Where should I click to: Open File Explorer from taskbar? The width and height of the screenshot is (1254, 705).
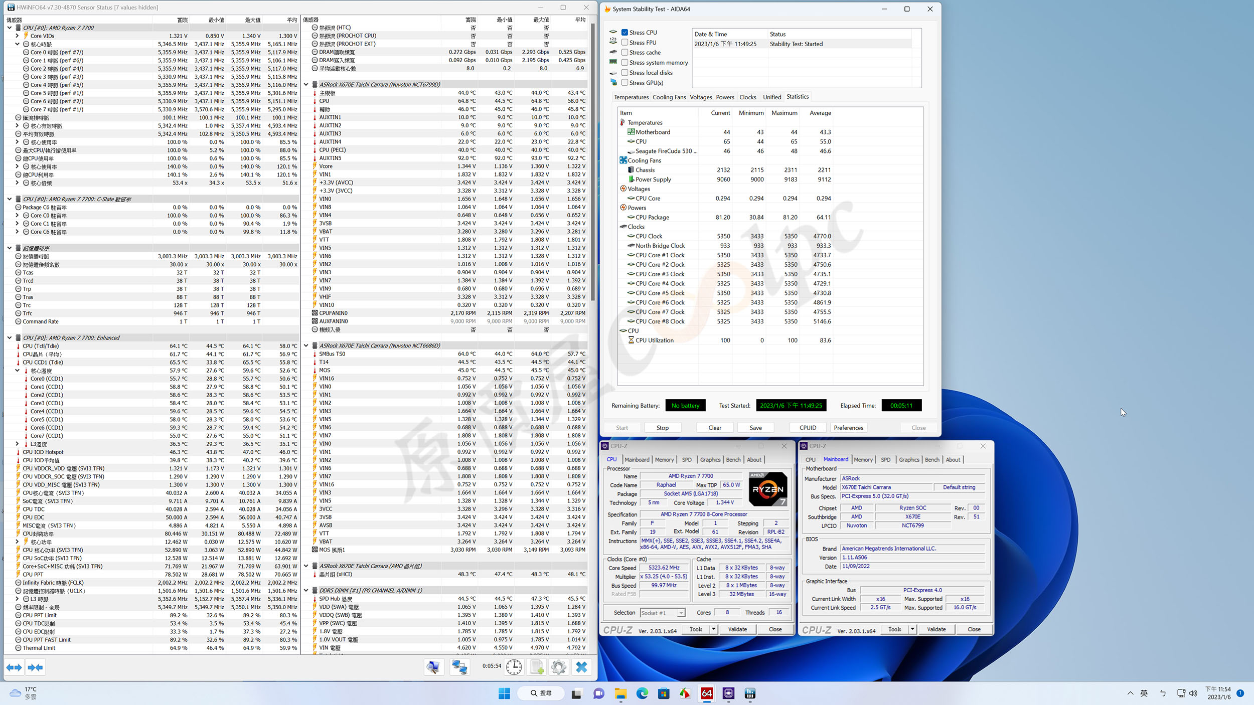click(x=620, y=693)
